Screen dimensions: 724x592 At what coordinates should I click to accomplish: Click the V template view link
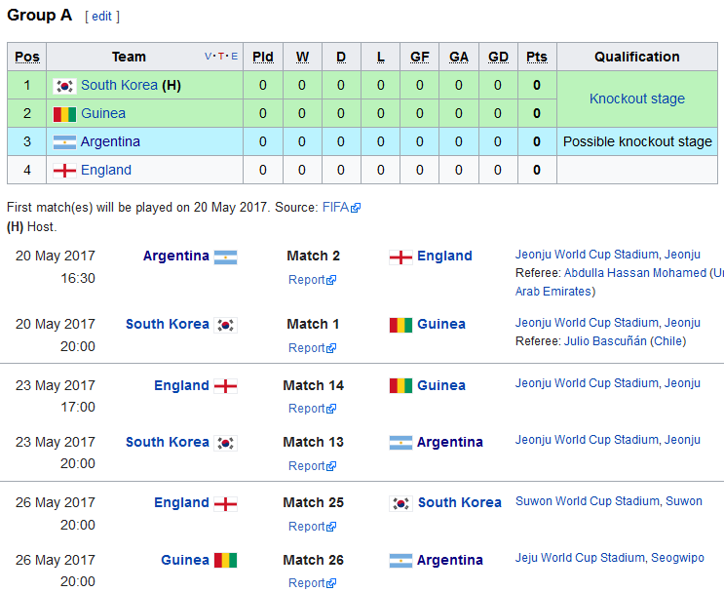click(x=208, y=57)
